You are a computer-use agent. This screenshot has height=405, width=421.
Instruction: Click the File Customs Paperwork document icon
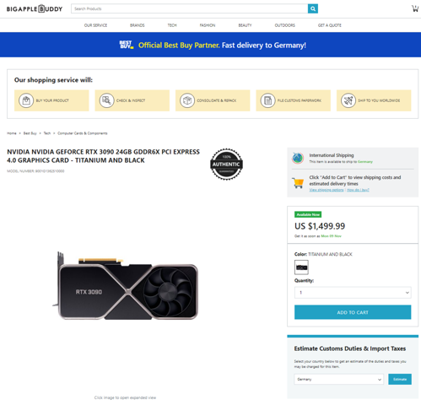(267, 100)
